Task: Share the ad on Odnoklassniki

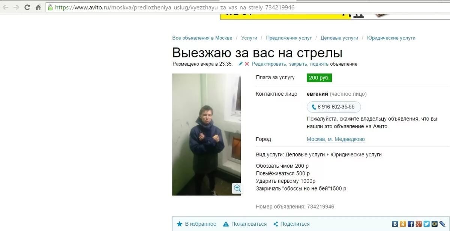Action: (x=403, y=224)
